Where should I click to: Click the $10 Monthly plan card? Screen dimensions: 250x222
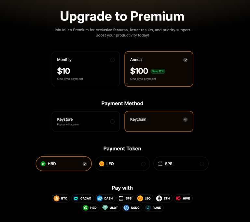point(86,69)
